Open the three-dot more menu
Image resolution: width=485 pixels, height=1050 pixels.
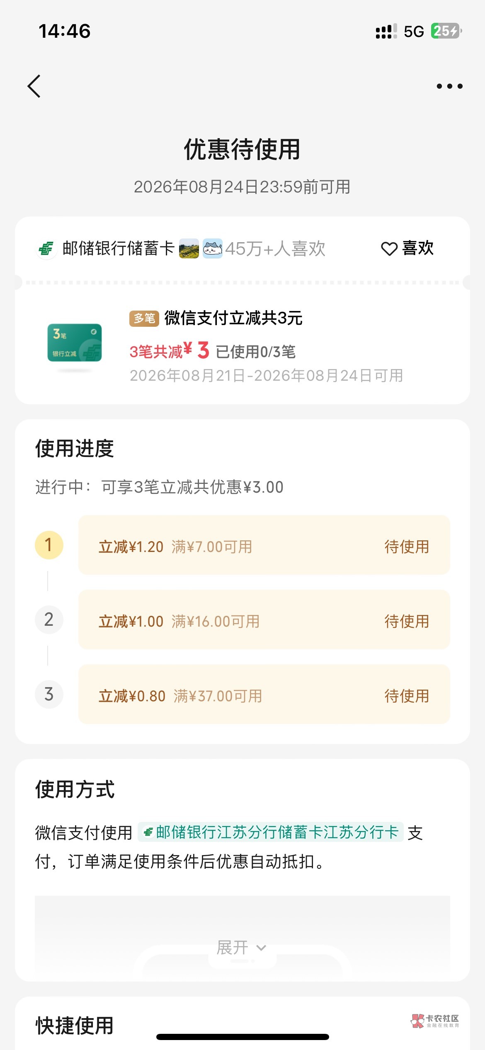point(450,86)
